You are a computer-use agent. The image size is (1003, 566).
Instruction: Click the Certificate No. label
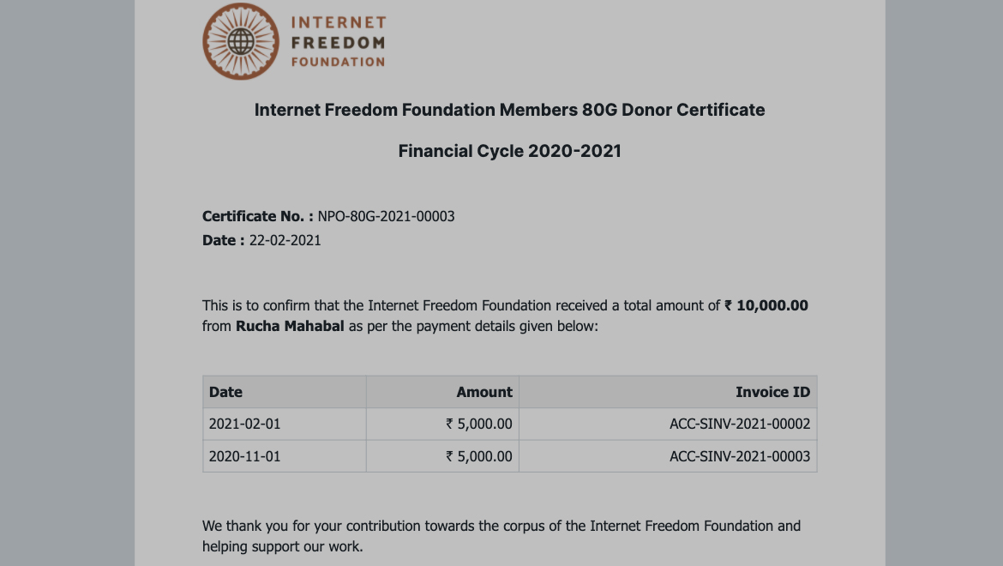[257, 216]
